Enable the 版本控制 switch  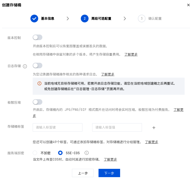[37, 37]
